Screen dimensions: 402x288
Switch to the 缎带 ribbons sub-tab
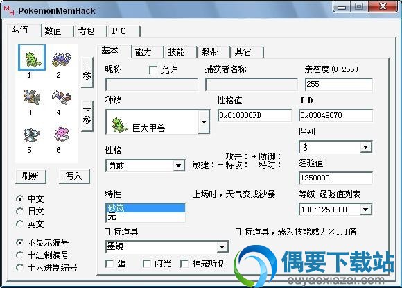213,52
